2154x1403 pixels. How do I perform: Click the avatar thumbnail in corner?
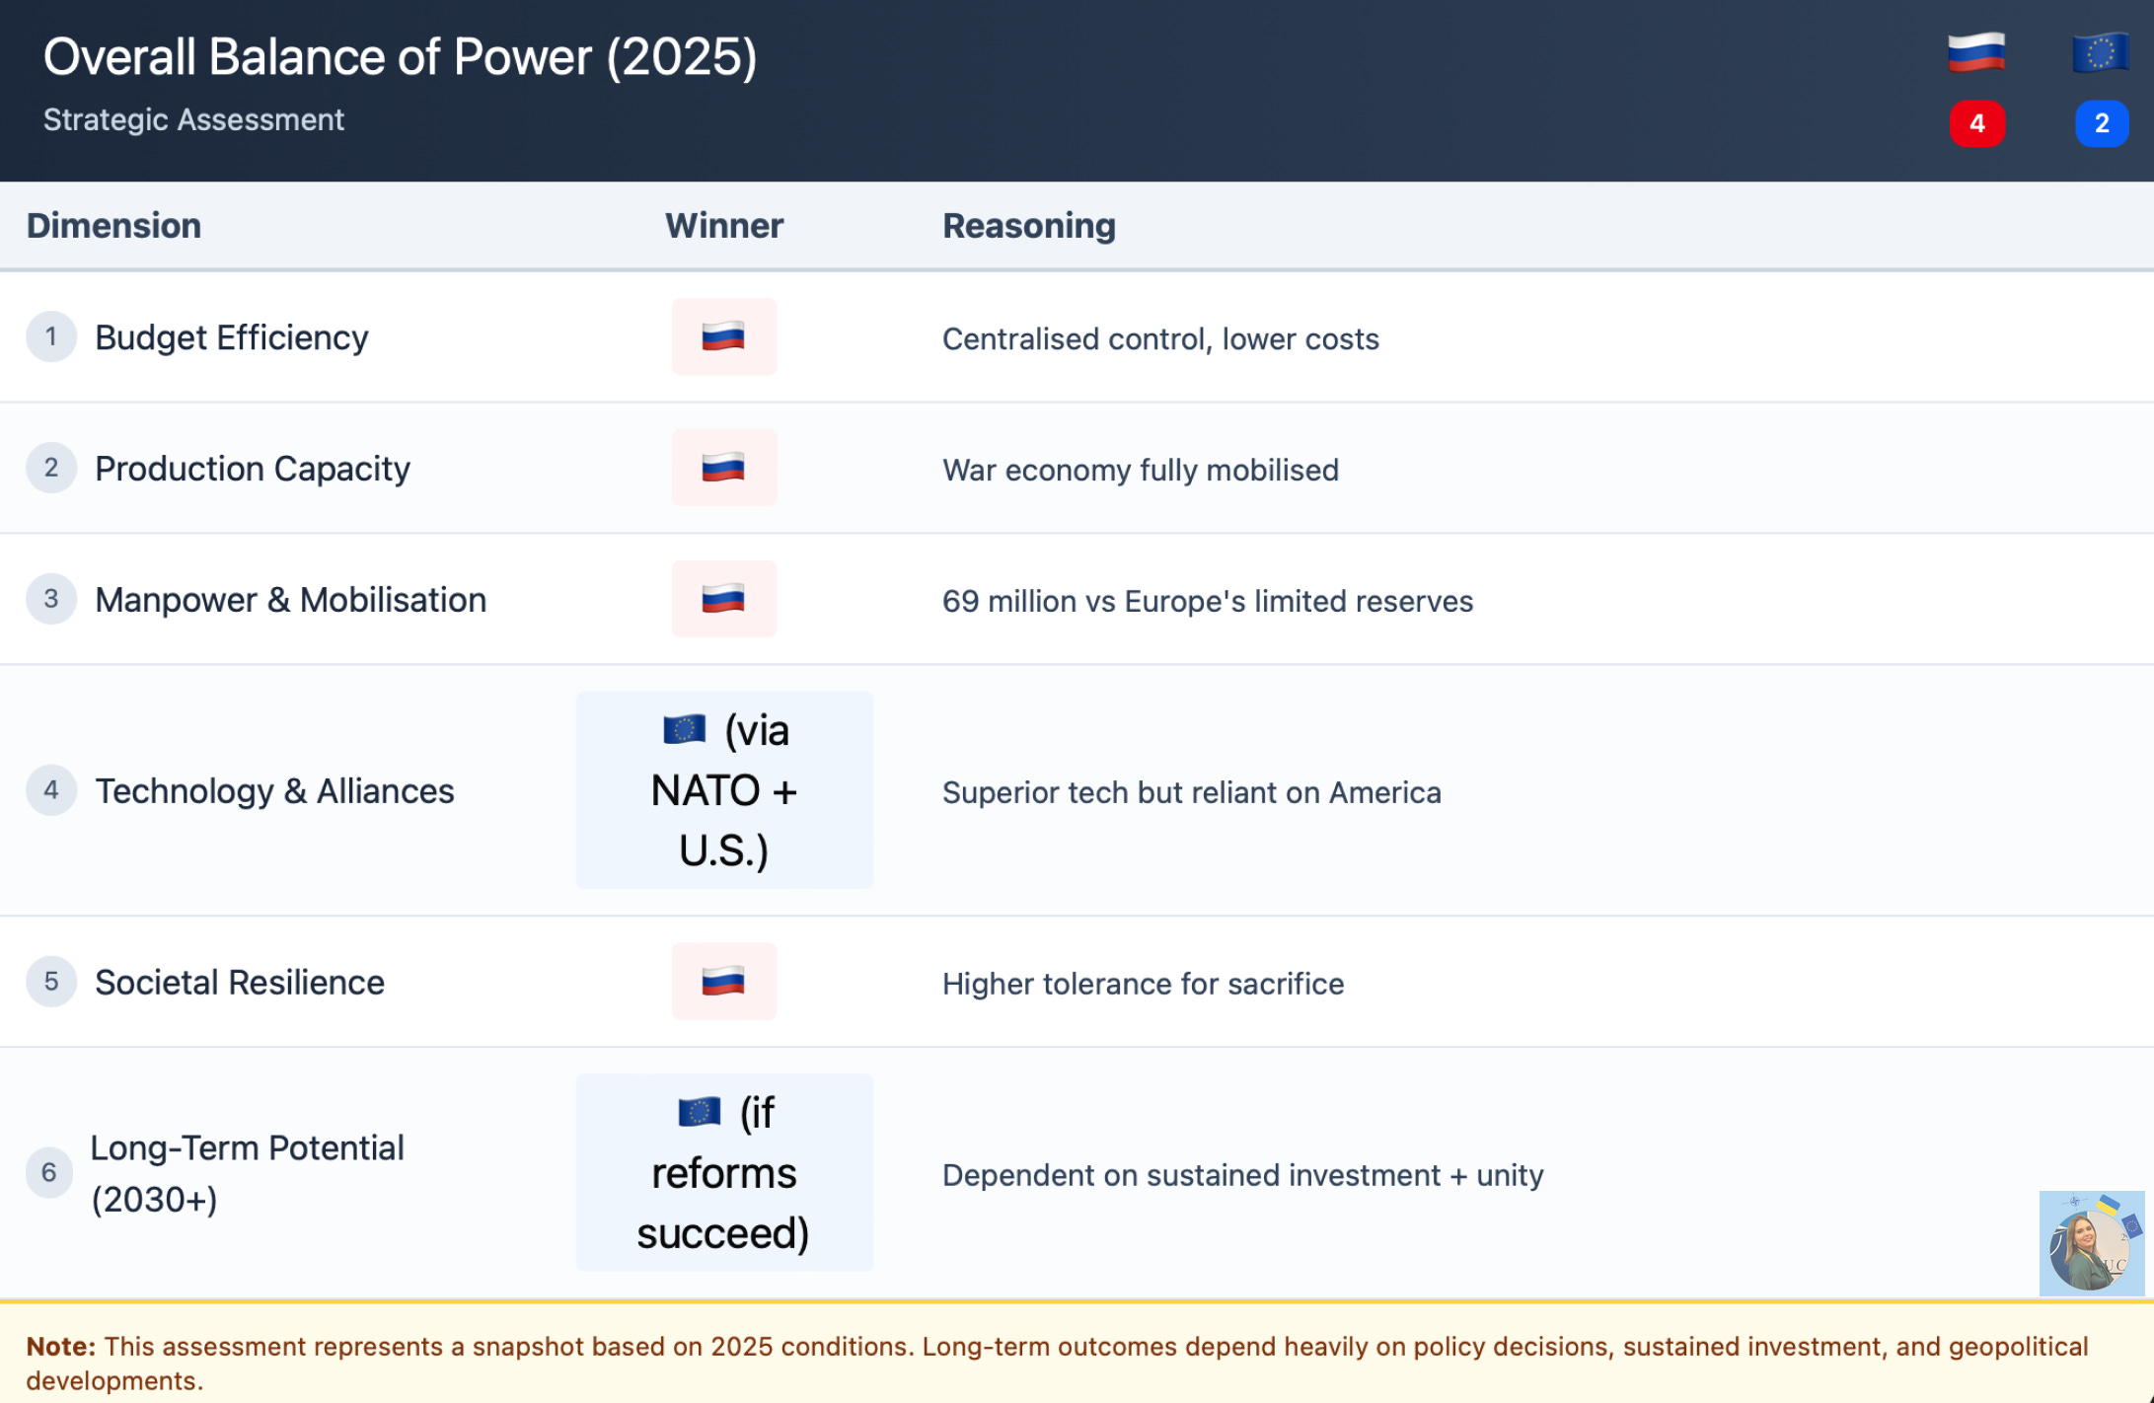click(2091, 1243)
